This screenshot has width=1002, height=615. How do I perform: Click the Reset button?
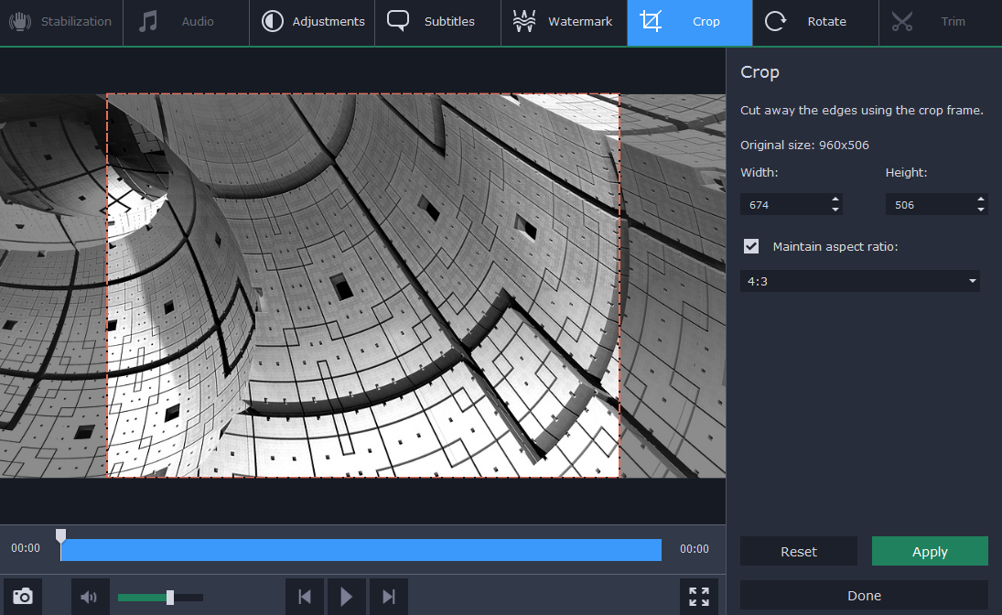798,551
